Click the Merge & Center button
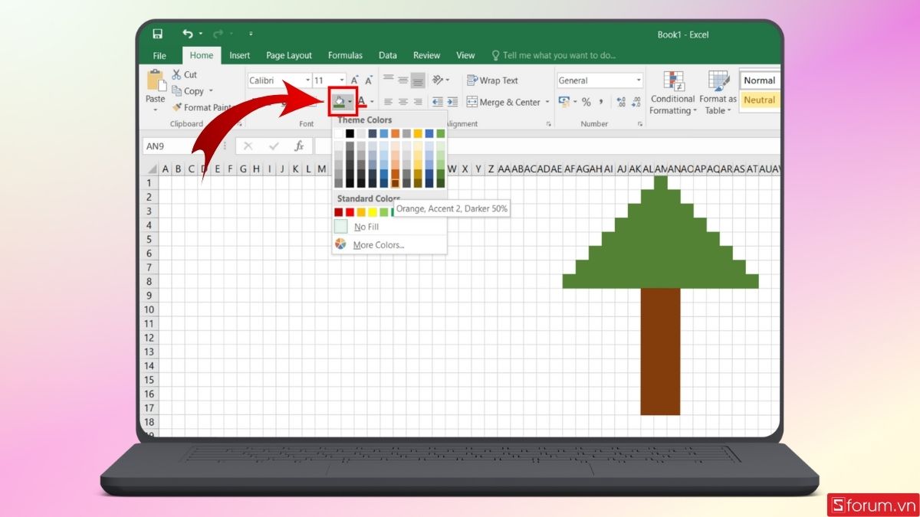920x517 pixels. pyautogui.click(x=503, y=102)
